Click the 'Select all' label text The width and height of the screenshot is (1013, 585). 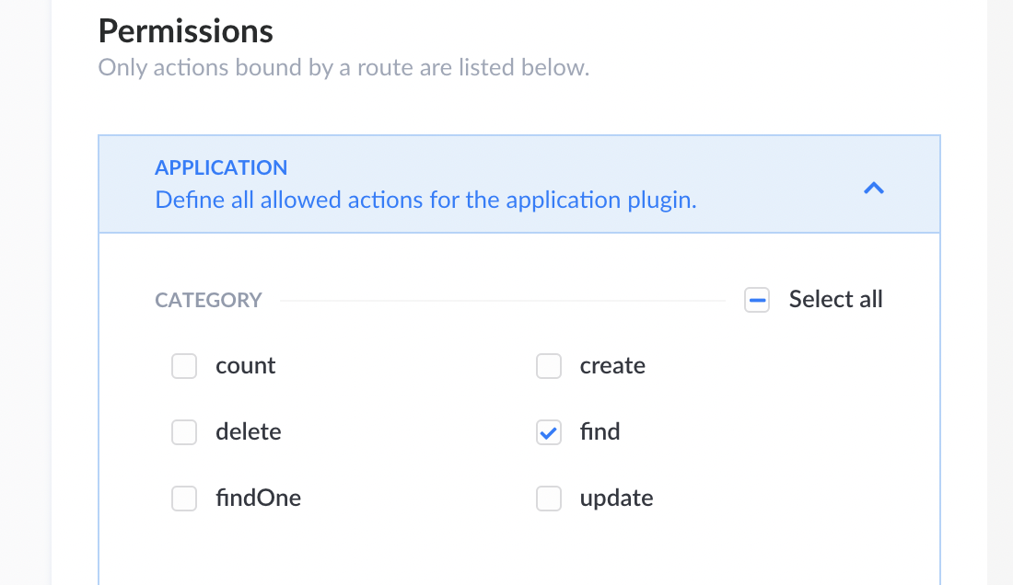tap(835, 300)
